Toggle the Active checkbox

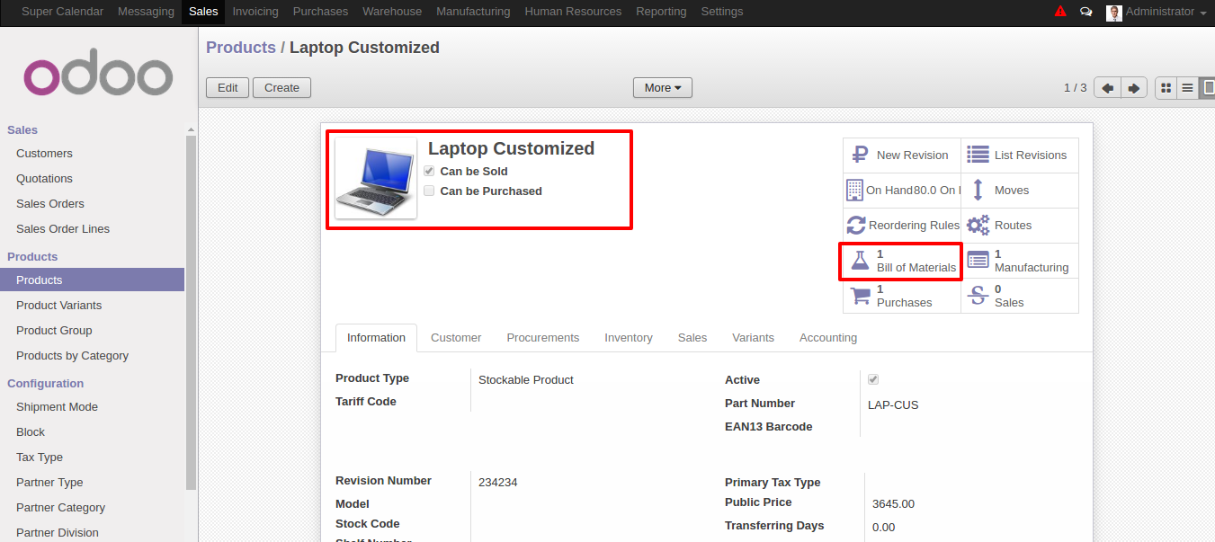coord(873,379)
